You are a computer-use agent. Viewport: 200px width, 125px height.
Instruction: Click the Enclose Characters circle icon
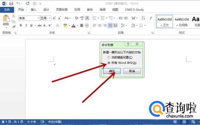87,25
